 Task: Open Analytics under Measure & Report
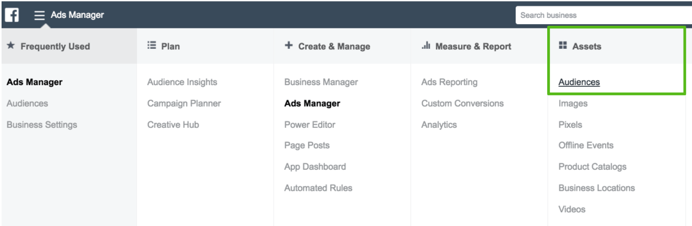click(439, 125)
